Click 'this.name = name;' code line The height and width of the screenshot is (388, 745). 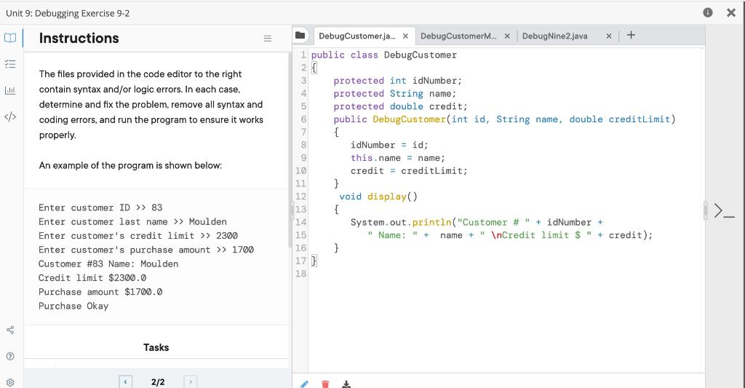(398, 158)
